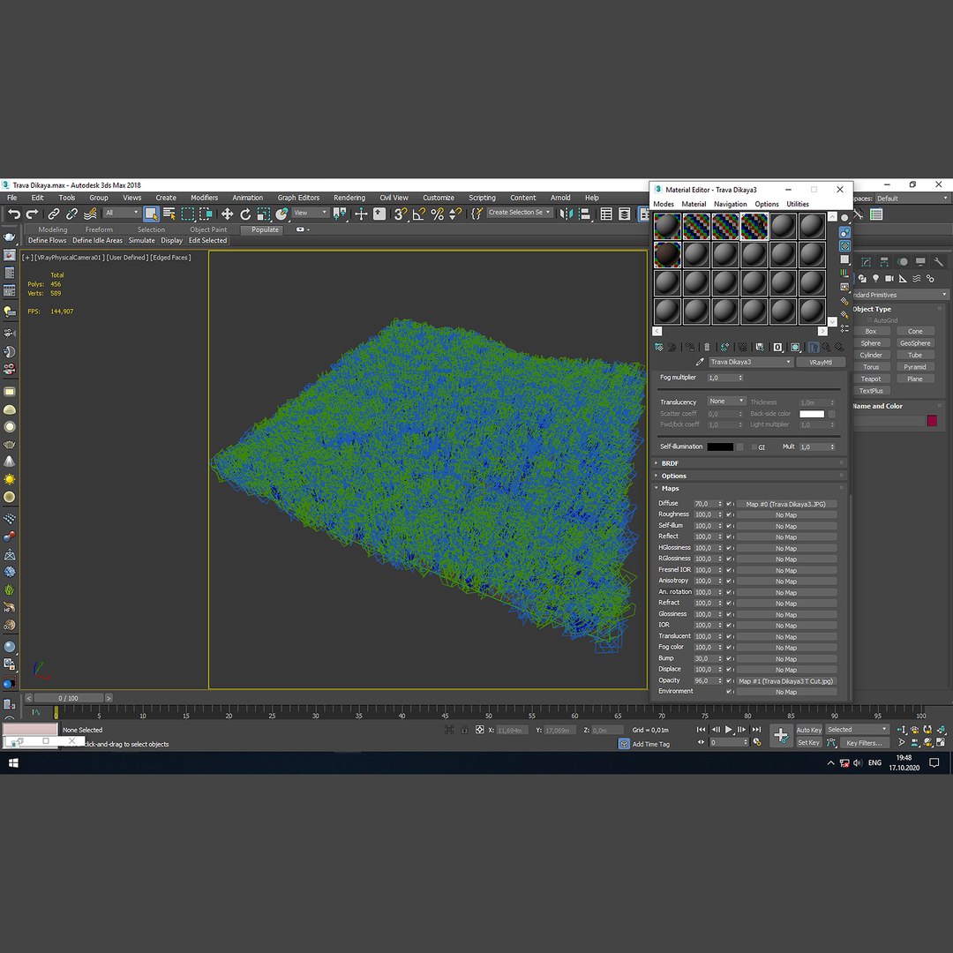Choose the Select and Rotate tool
The image size is (953, 953).
(245, 214)
